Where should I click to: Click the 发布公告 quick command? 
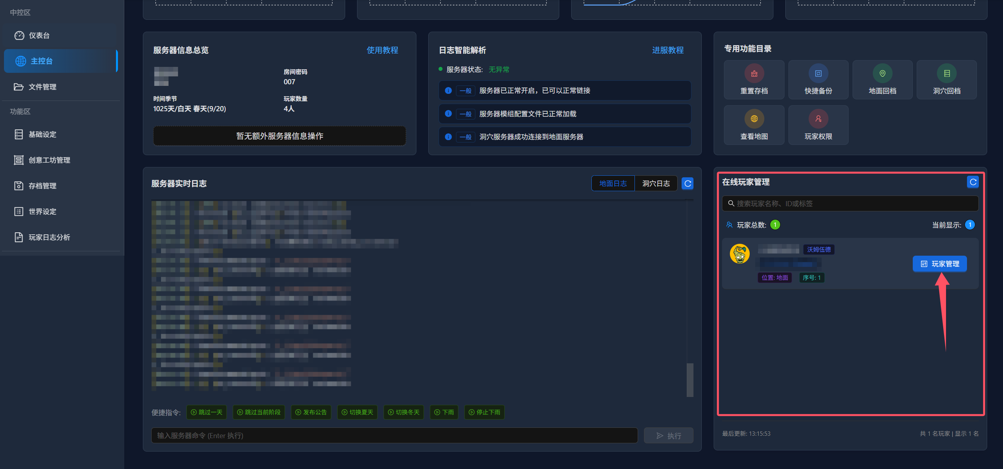pos(311,412)
